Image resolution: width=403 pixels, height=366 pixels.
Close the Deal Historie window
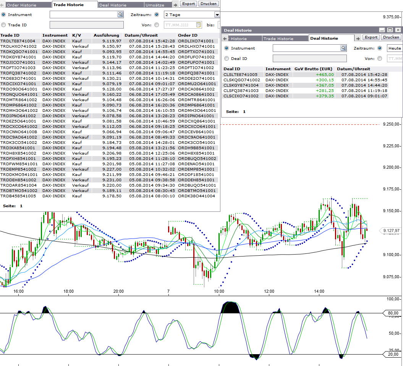(398, 30)
